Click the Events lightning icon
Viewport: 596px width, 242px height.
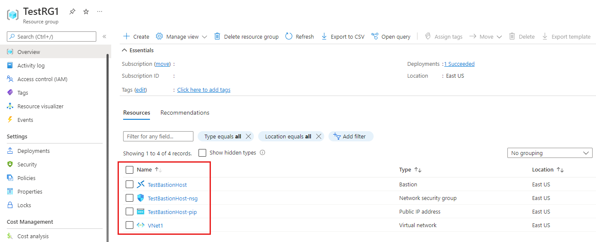(10, 120)
